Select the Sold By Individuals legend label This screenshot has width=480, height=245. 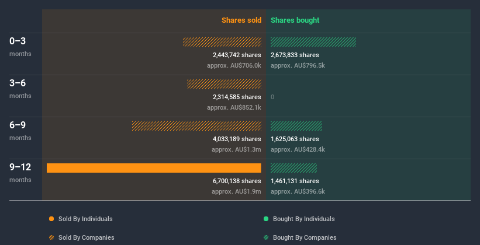[85, 219]
